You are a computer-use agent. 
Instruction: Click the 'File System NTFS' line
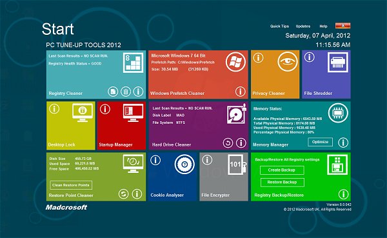click(168, 123)
